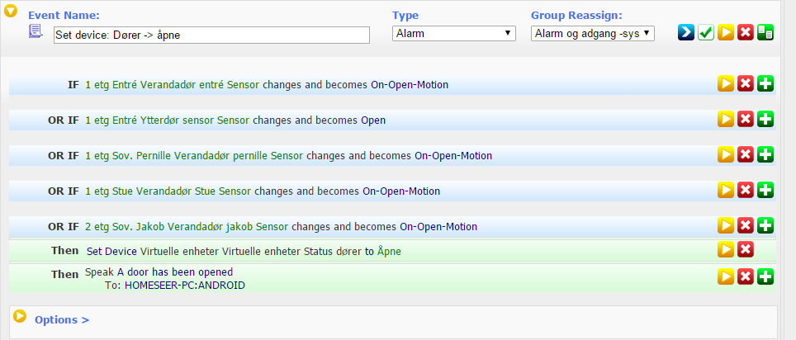Delete the Set Device Status dører action
Viewport: 796px width, 340px height.
pos(746,250)
